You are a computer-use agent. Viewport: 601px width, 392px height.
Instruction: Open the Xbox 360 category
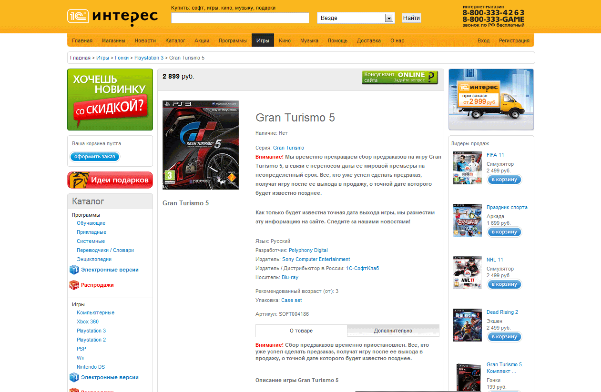[x=88, y=322]
